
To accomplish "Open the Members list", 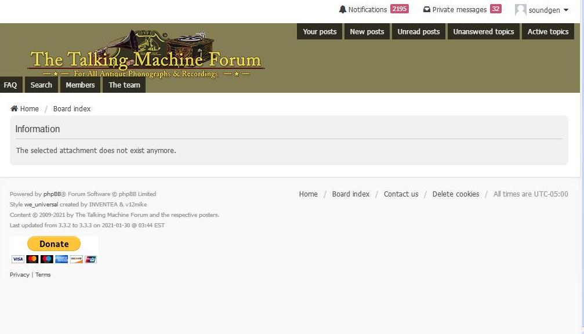I will (80, 85).
